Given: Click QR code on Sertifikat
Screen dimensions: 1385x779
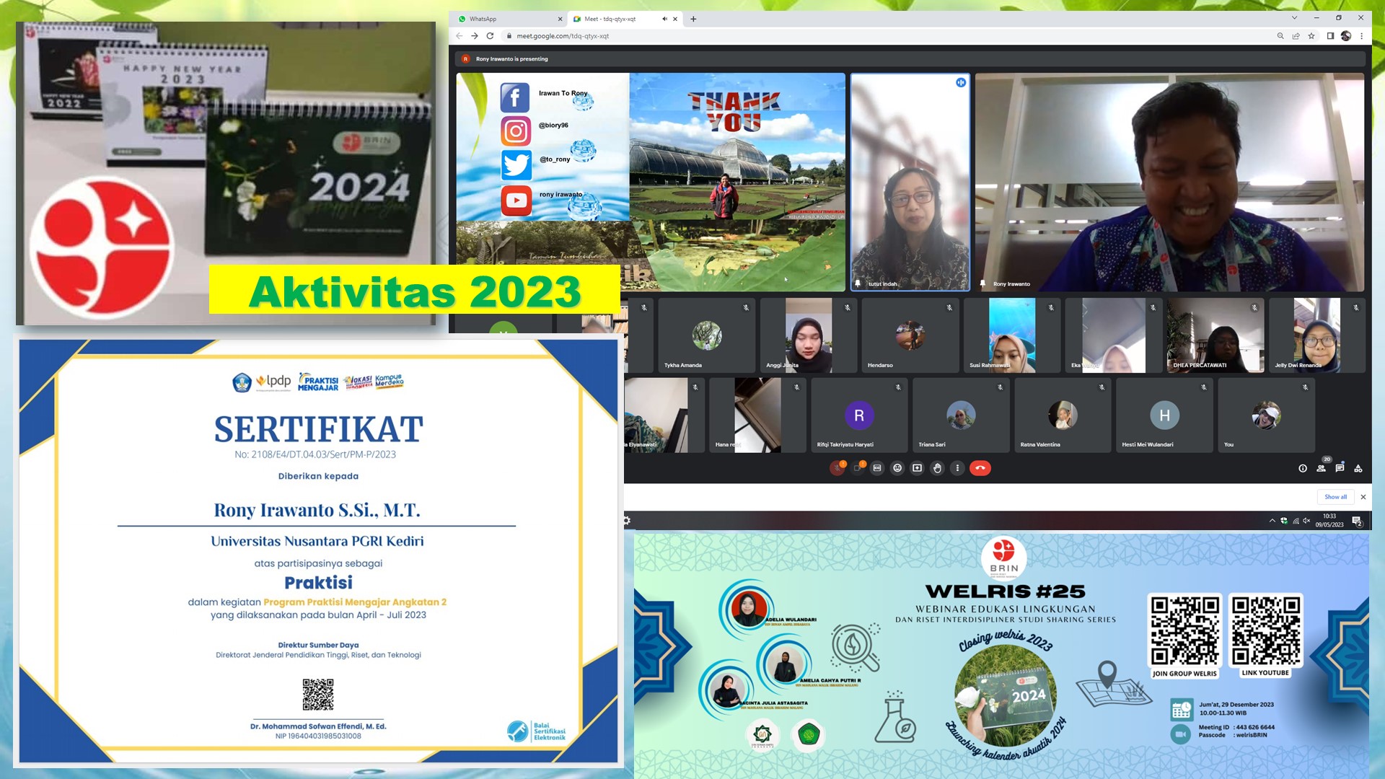Looking at the screenshot, I should pyautogui.click(x=318, y=695).
